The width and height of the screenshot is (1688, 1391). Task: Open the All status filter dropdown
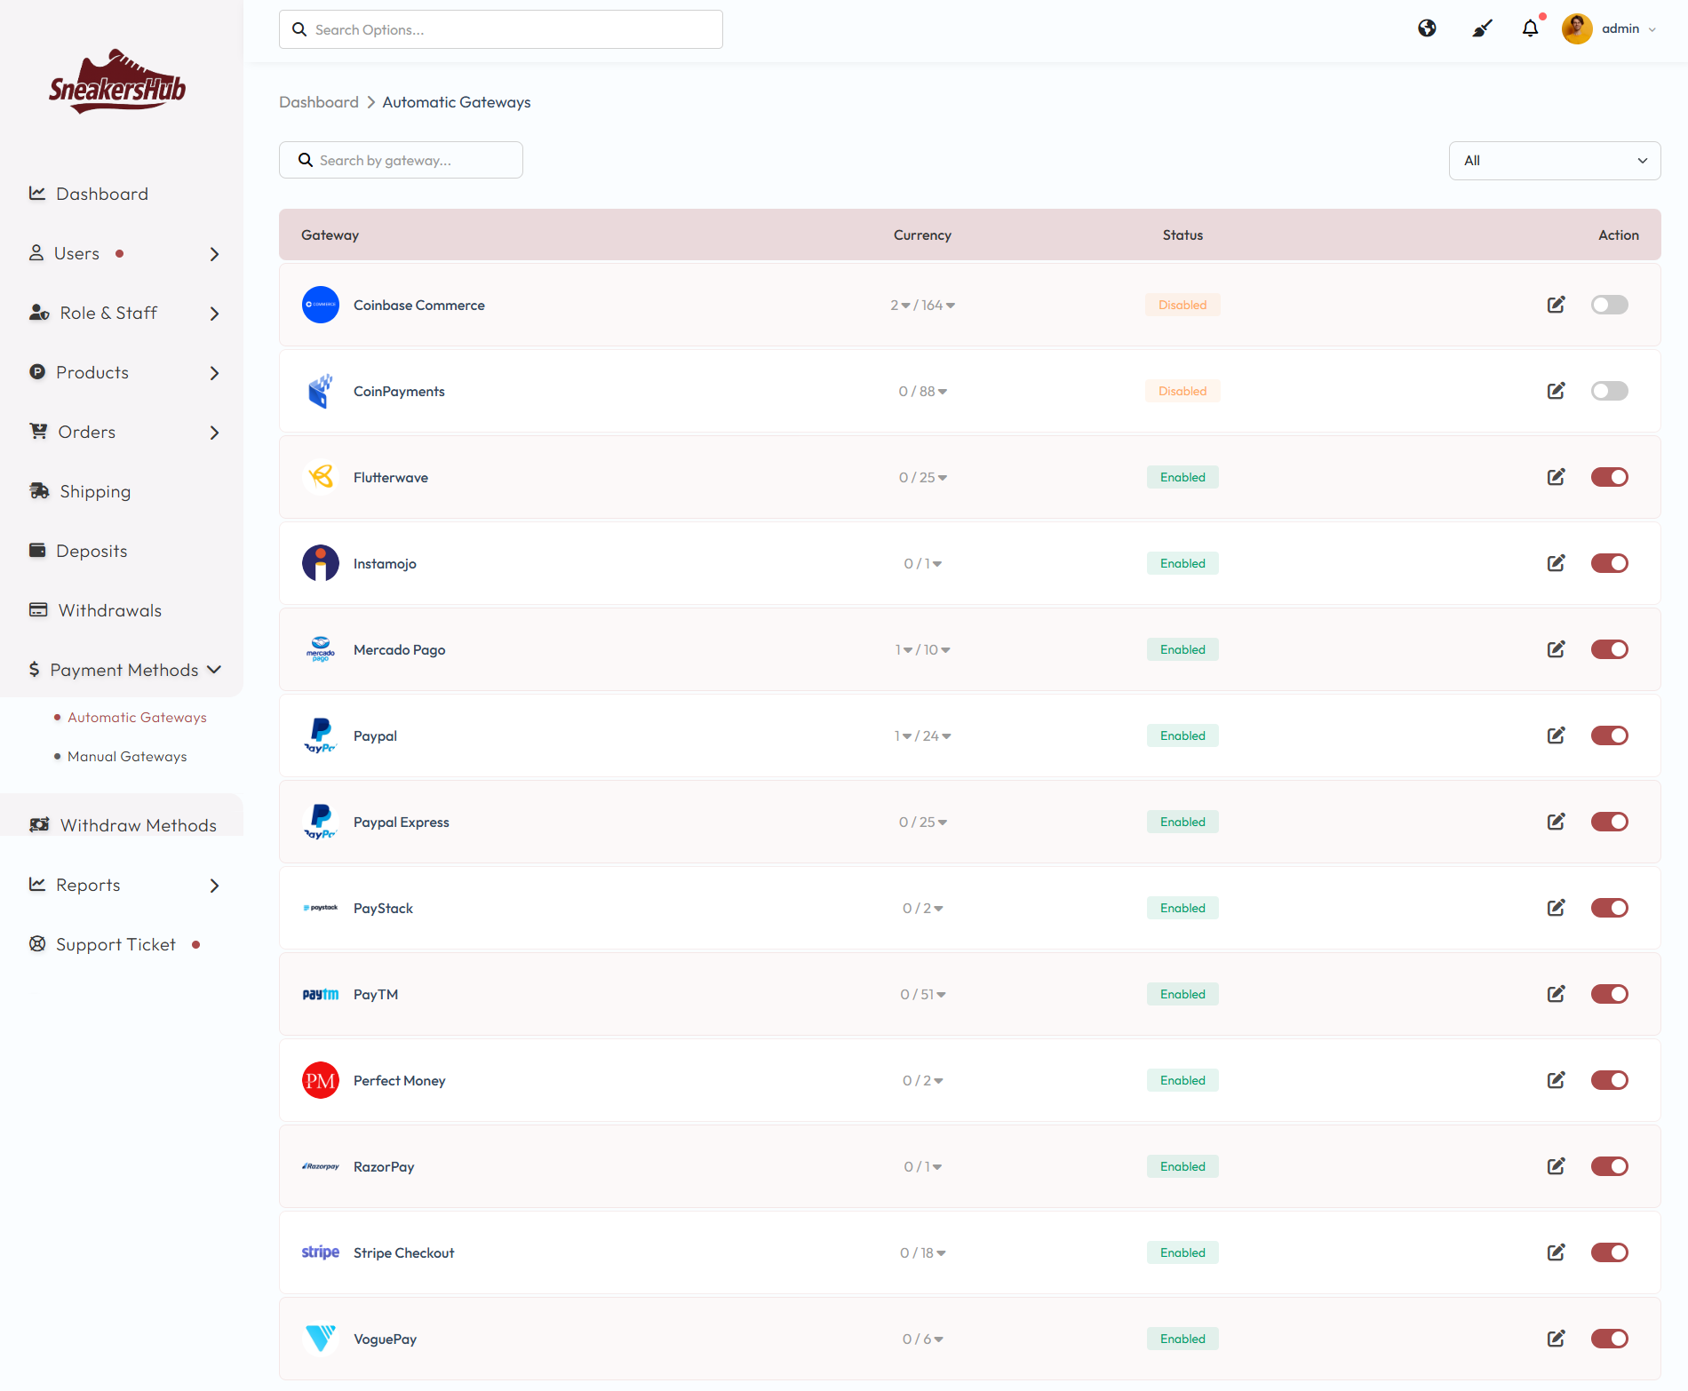[x=1554, y=161]
